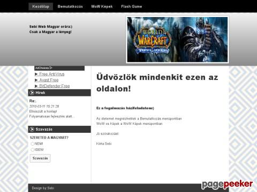The image size is (257, 192).
Task: Open the Free AntiVirus ad link
Action: pyautogui.click(x=52, y=74)
